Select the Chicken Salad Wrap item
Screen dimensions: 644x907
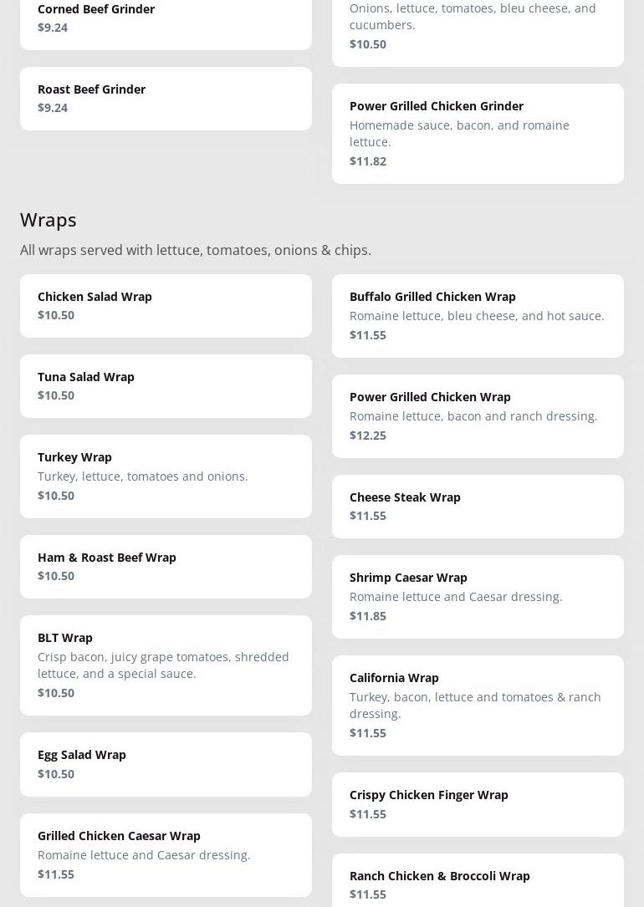click(x=166, y=306)
